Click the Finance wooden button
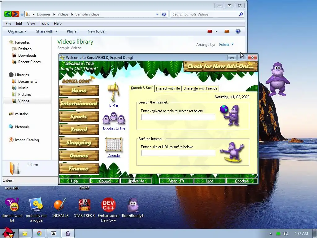The height and width of the screenshot is (238, 317). (x=79, y=169)
